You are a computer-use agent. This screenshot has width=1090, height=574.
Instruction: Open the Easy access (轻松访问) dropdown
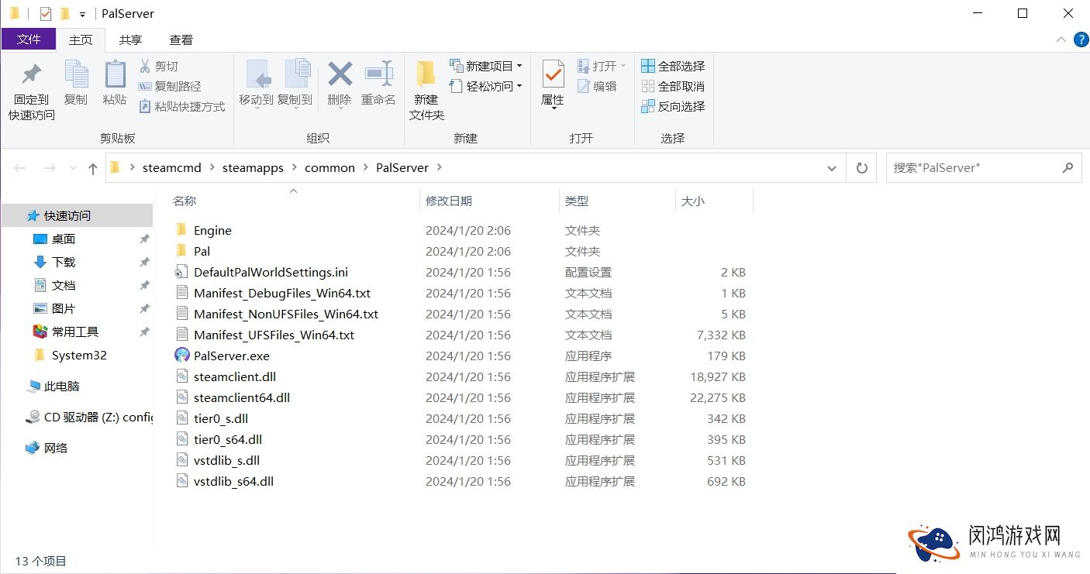click(x=486, y=86)
